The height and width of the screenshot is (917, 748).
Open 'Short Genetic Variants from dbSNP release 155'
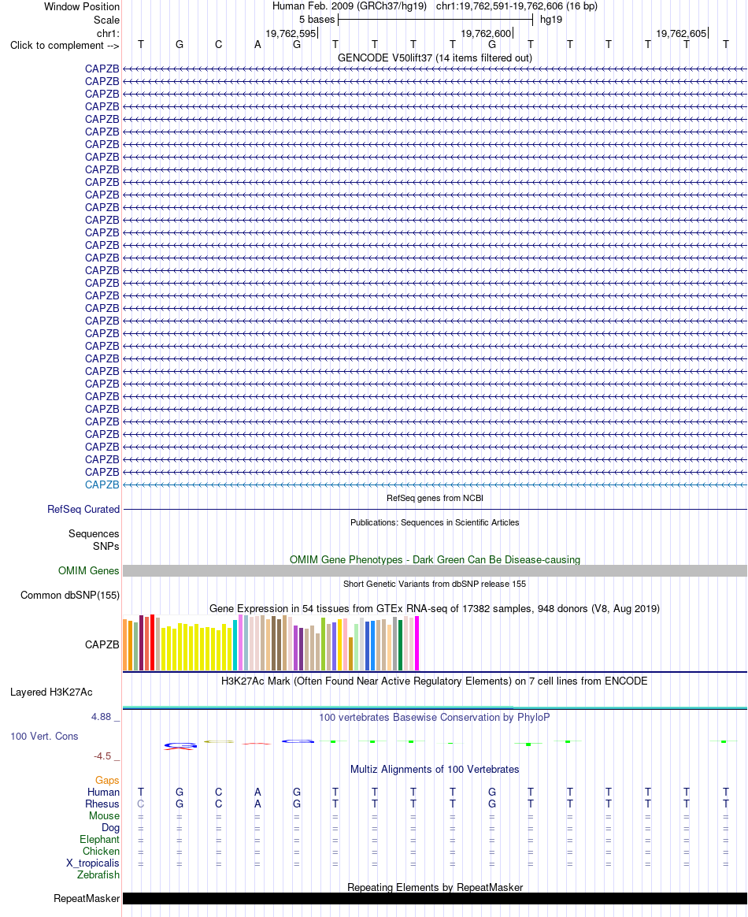click(435, 584)
